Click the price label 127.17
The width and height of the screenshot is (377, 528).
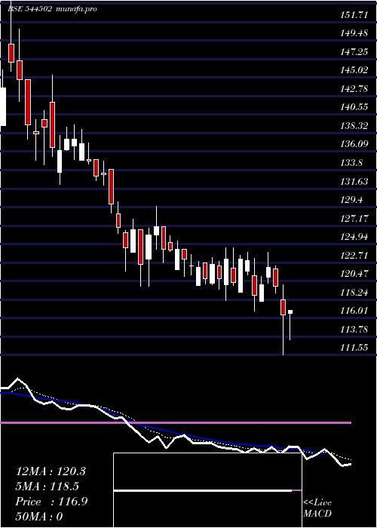(354, 219)
